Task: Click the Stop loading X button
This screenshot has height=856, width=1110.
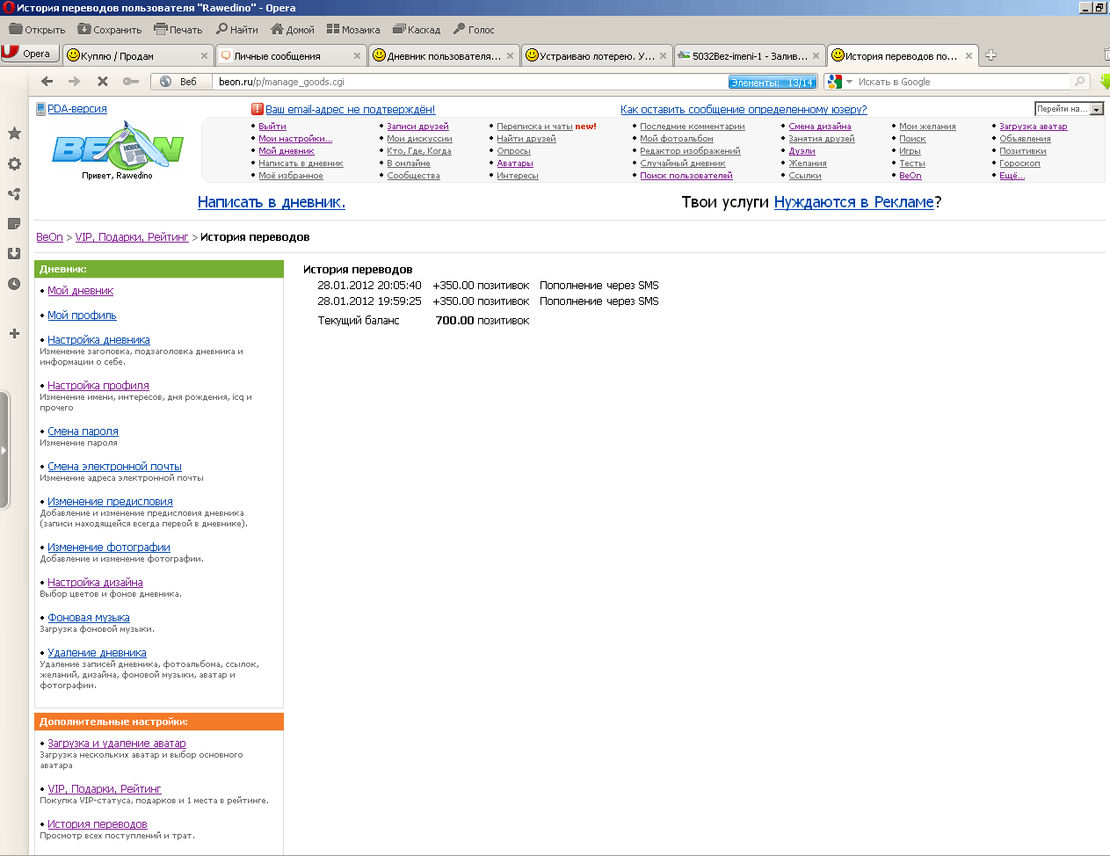Action: (x=103, y=82)
